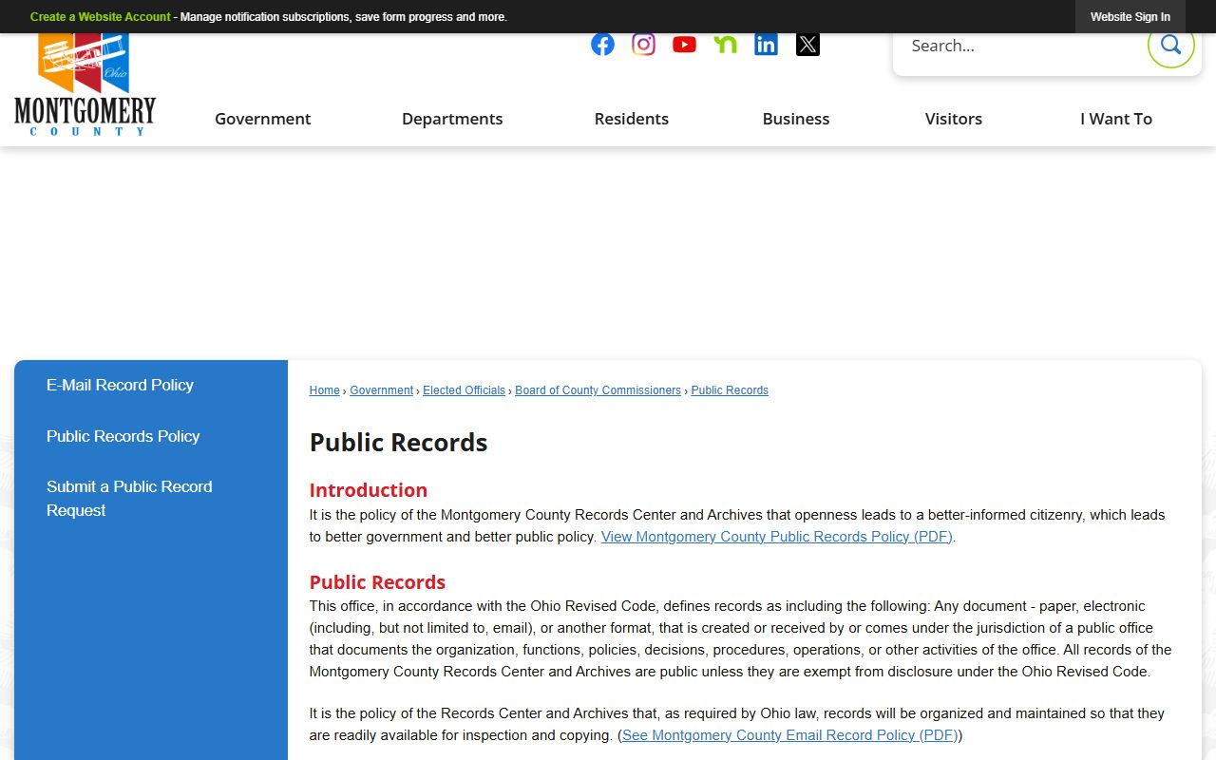Go to Government breadcrumb link
1216x760 pixels.
coord(382,390)
